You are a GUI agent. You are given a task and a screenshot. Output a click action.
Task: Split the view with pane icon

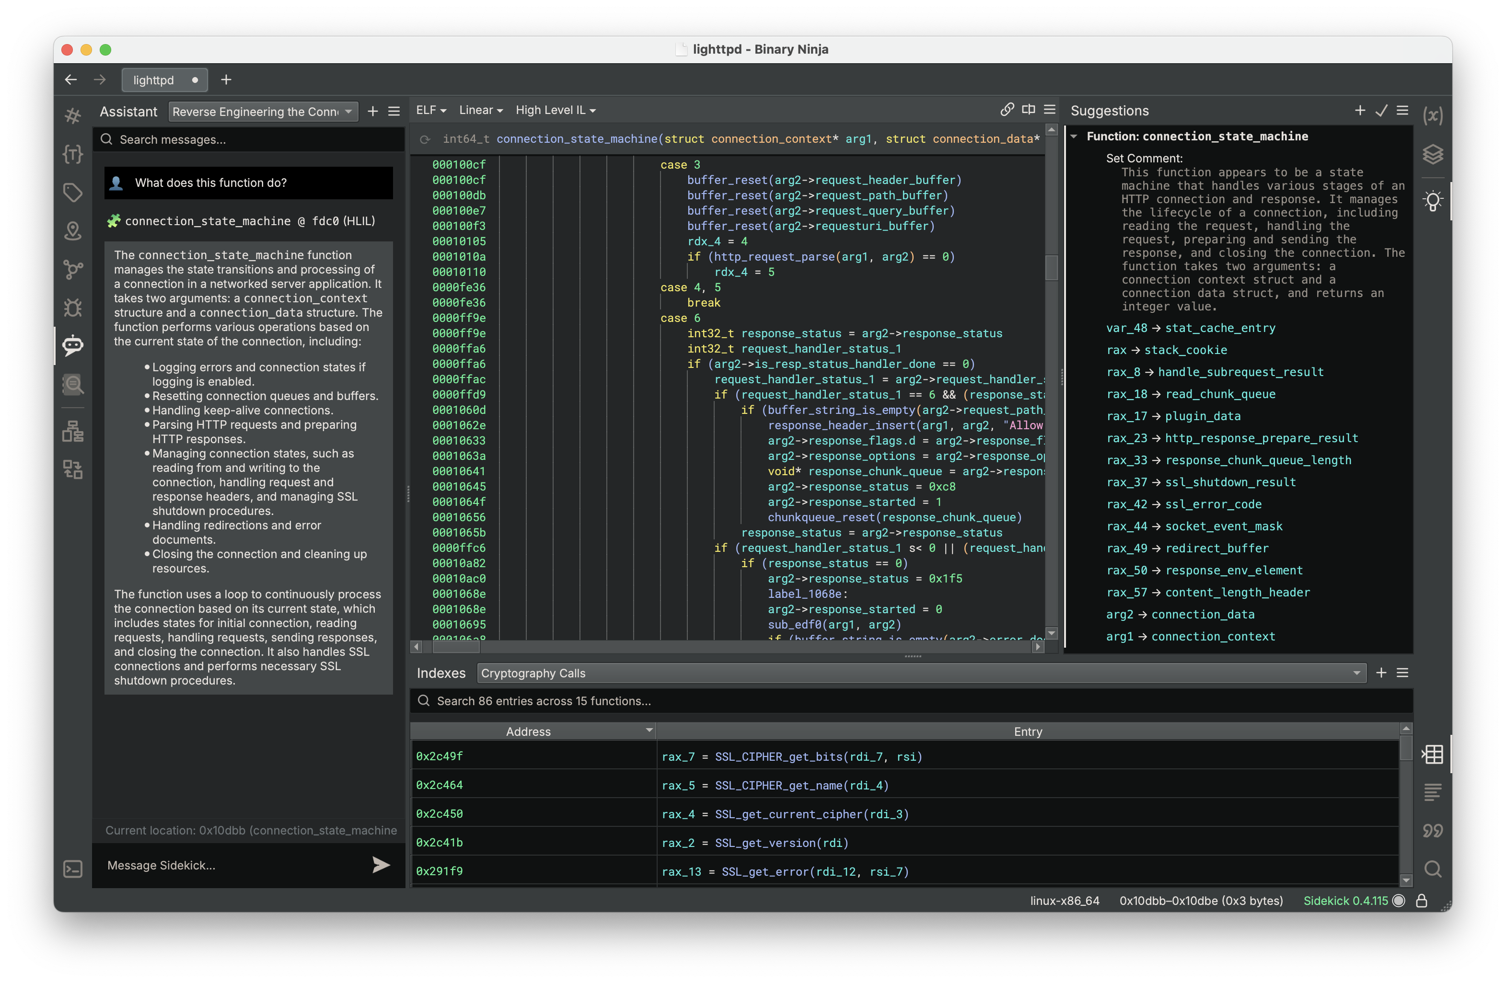(1029, 109)
